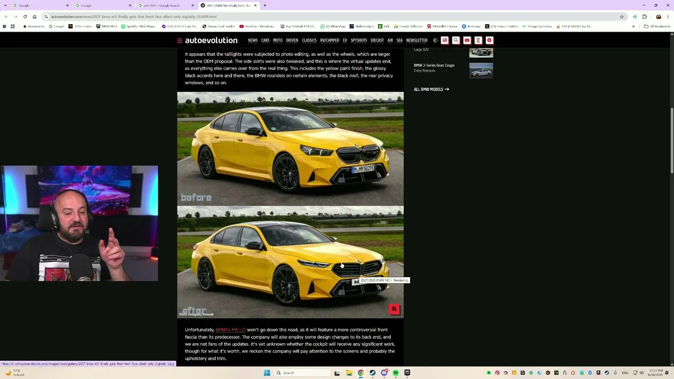
Task: Open the 'before' yellow BMW M5 image
Action: tap(290, 148)
